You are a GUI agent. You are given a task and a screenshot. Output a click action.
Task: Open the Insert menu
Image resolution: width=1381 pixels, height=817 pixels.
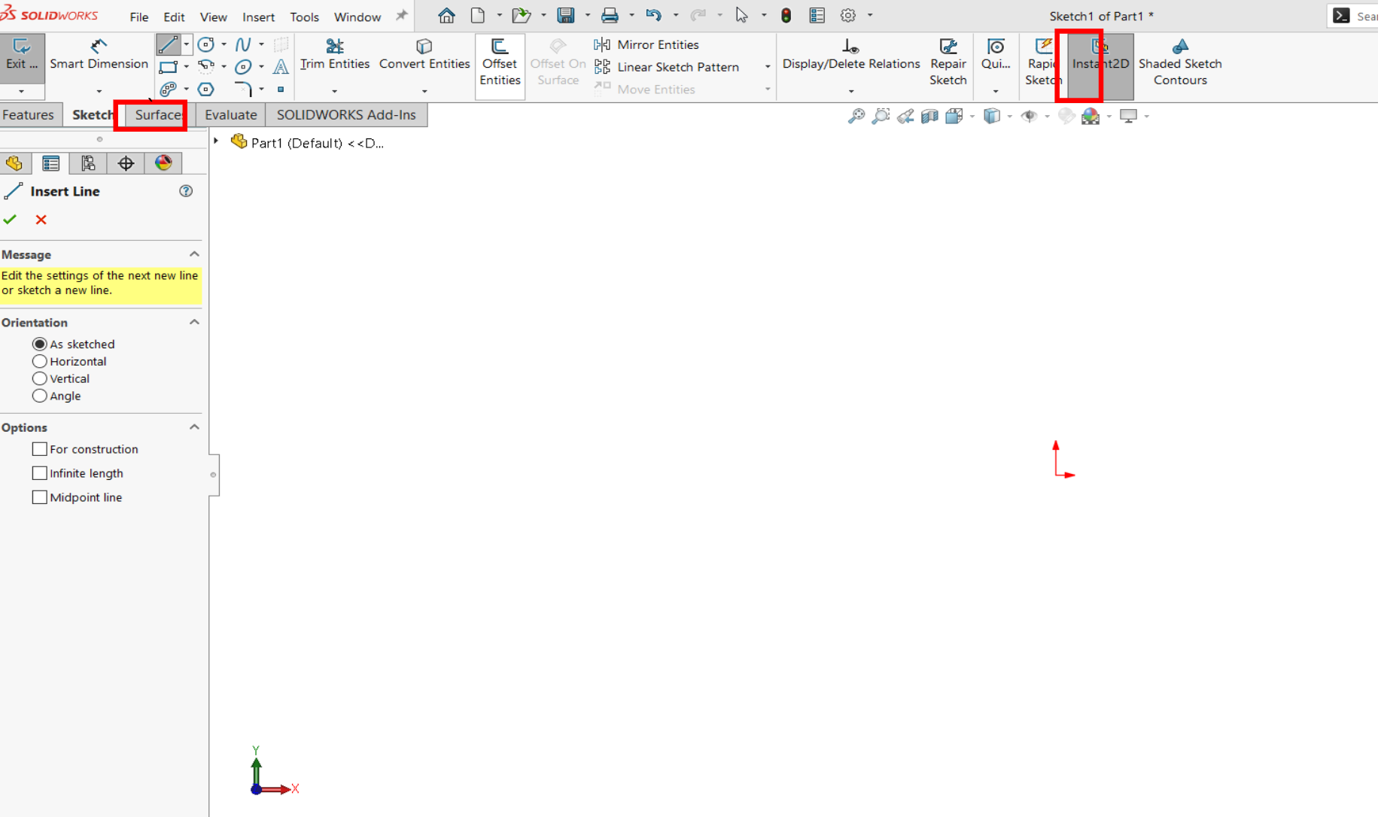pyautogui.click(x=258, y=17)
